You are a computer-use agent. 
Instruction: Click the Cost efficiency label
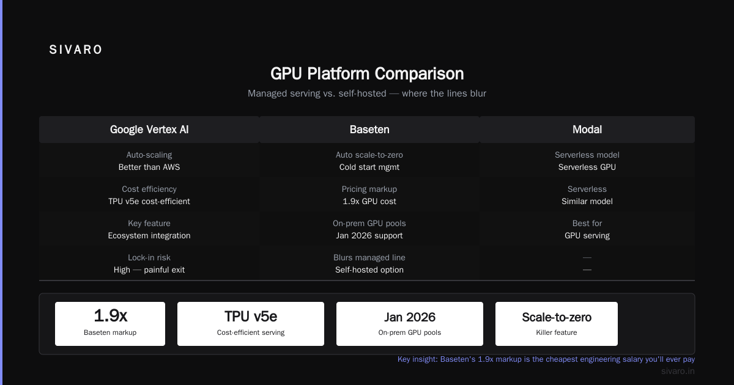(149, 189)
